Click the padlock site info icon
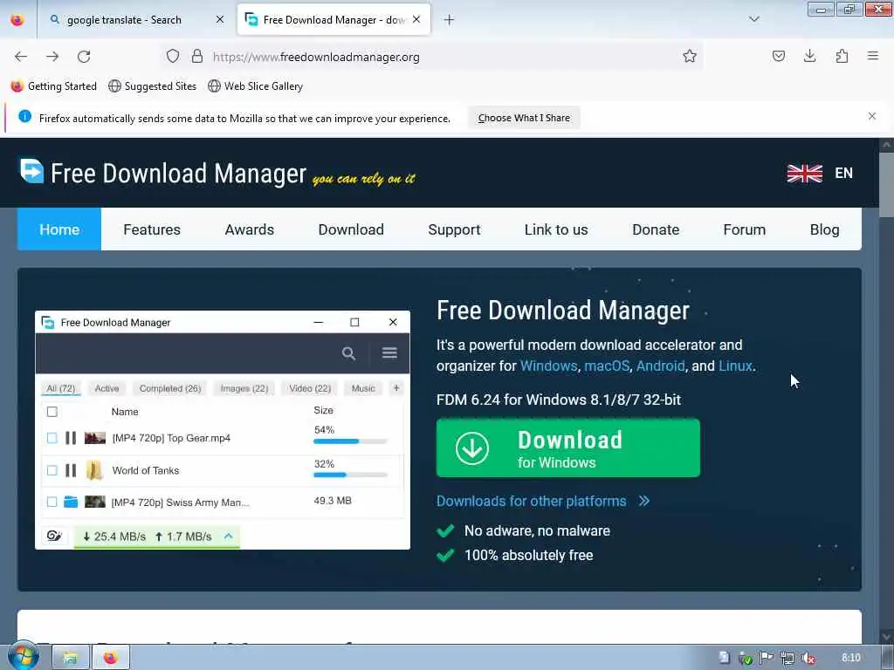The image size is (894, 670). pyautogui.click(x=197, y=57)
